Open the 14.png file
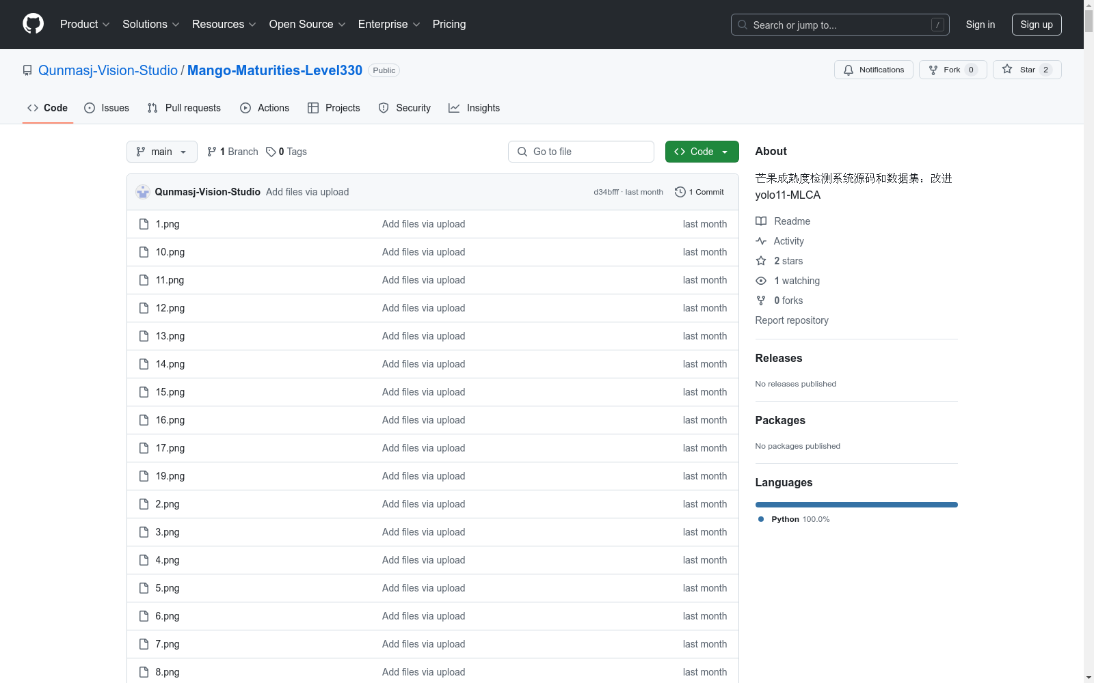Screen dimensions: 1094x683 (x=170, y=364)
